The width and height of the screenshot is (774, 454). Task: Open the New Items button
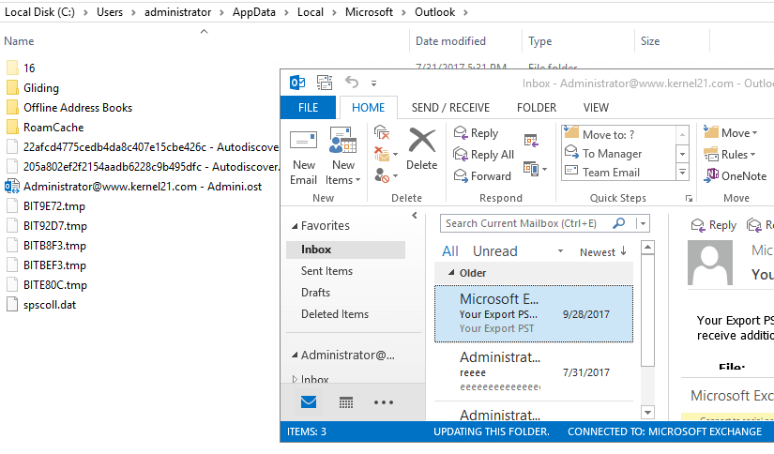click(x=343, y=158)
